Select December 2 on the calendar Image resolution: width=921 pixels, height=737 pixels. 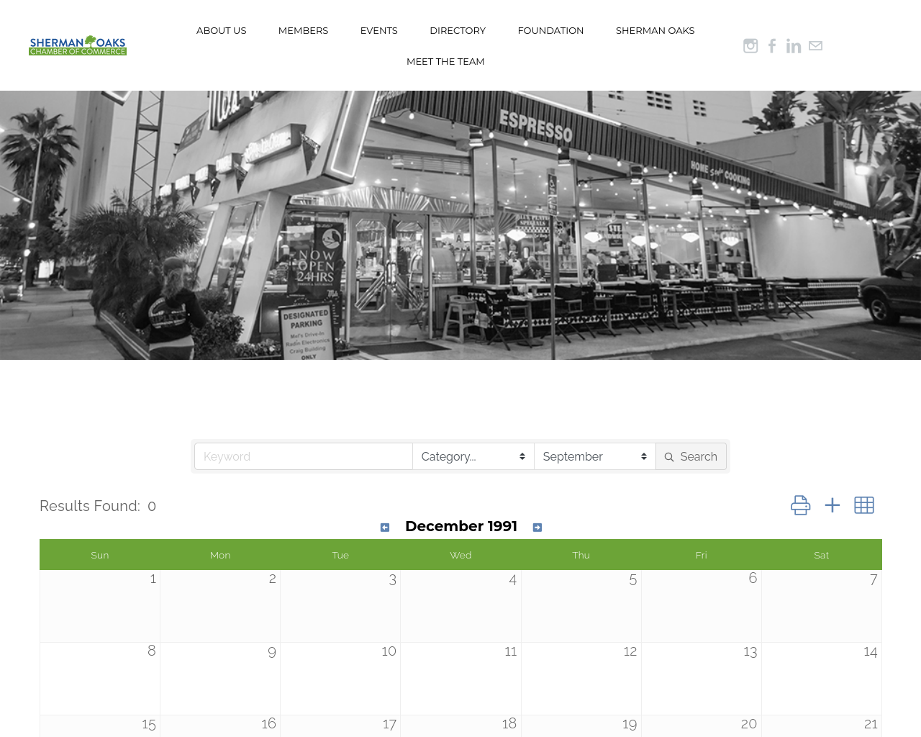[220, 606]
